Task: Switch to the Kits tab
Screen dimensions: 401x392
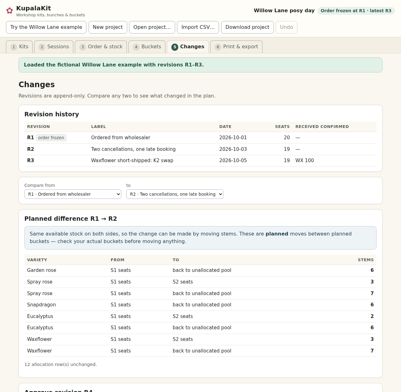Action: (19, 47)
